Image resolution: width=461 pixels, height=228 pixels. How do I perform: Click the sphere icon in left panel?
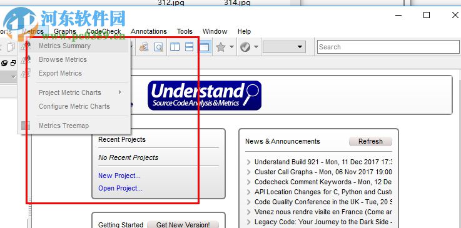coord(4,63)
